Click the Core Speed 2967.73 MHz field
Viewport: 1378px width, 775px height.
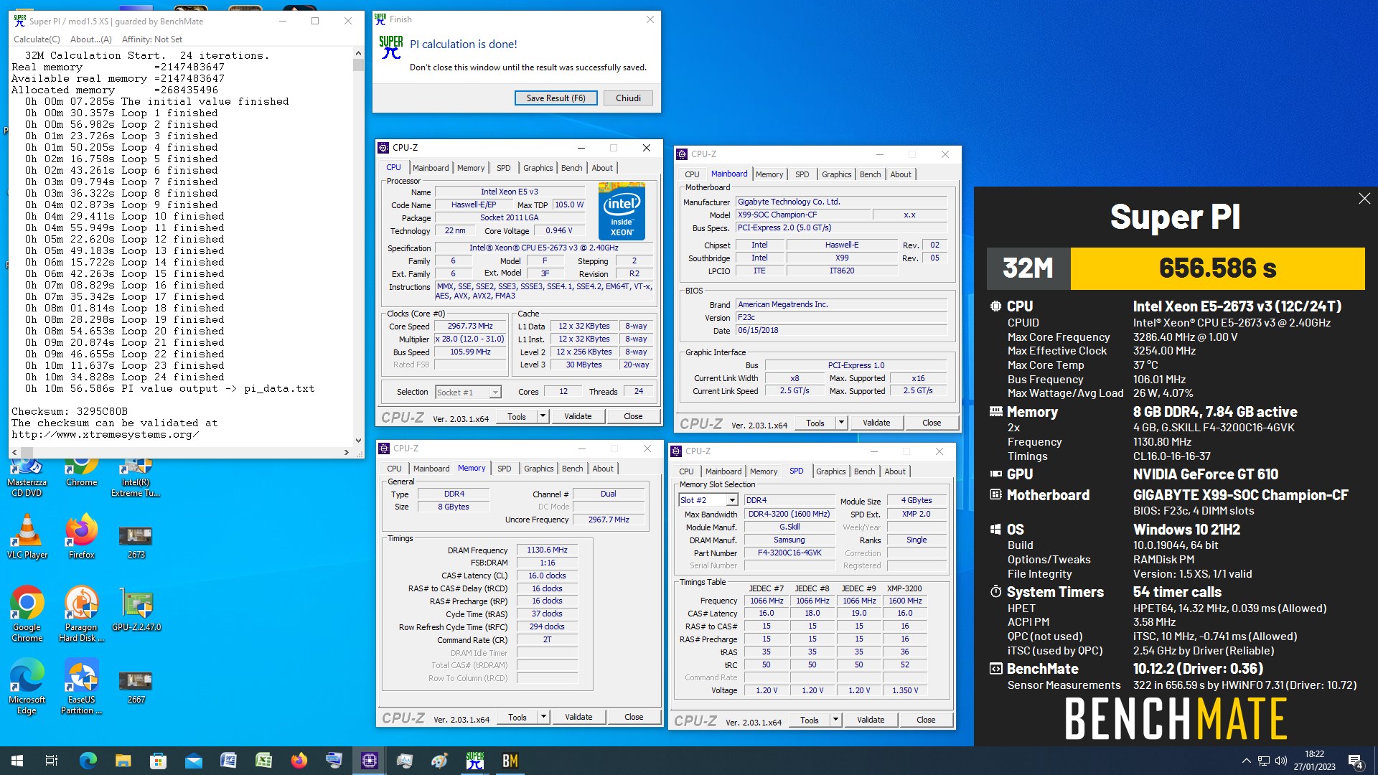[x=470, y=327]
